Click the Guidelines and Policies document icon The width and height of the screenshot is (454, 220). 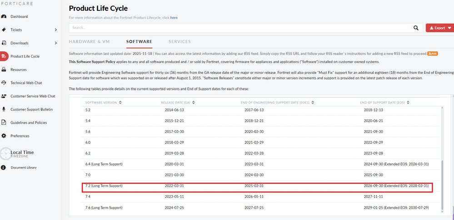pos(4,122)
